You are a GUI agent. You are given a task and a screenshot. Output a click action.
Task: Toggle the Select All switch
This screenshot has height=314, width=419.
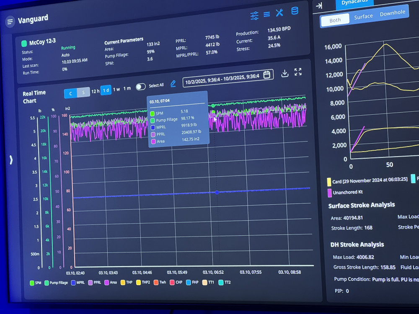[141, 86]
